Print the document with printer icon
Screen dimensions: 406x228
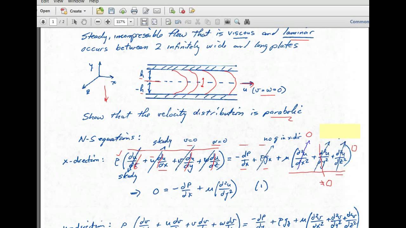134,11
